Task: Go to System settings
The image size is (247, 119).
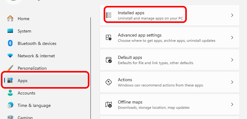Action: pos(25,31)
